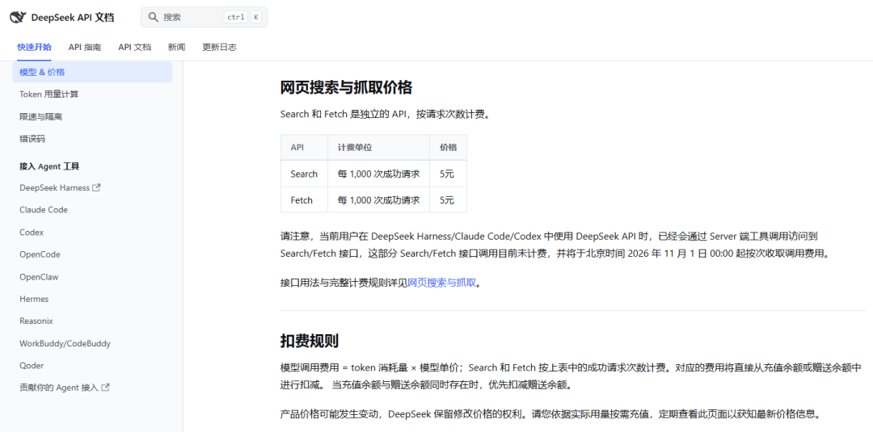The height and width of the screenshot is (432, 873).
Task: Click the external-link icon beside 贡献你的 Agent 接入
Action: coord(104,387)
